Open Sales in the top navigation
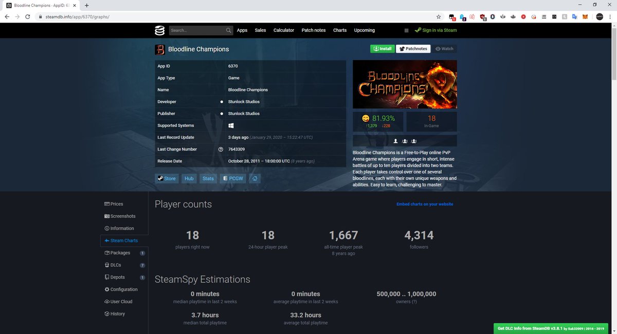 pos(261,30)
